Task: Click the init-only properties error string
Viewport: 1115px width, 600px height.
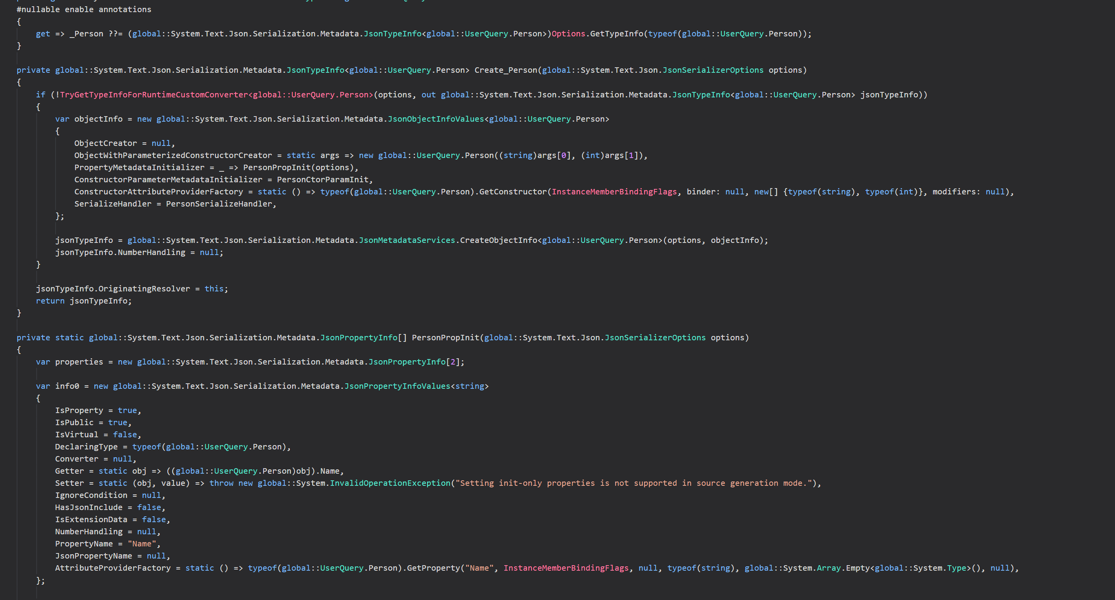Action: click(x=633, y=483)
